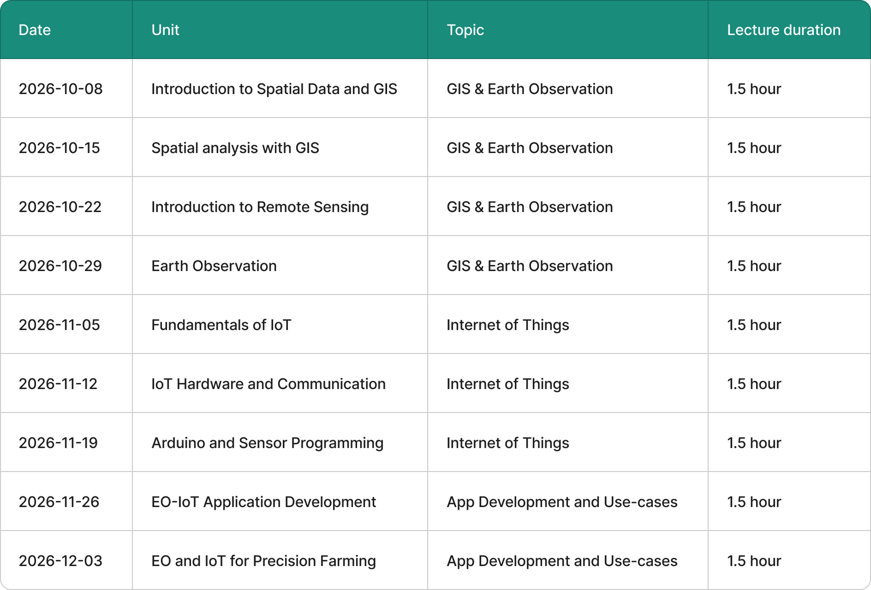Screen dimensions: 871x590
Task: Select the date 2026-11-12
Action: coord(58,384)
